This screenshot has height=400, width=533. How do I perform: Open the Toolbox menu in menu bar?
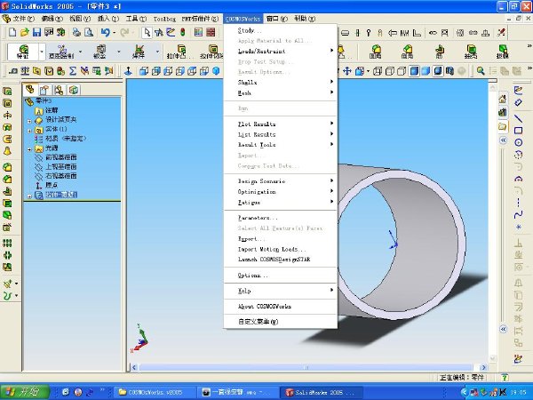(x=164, y=19)
